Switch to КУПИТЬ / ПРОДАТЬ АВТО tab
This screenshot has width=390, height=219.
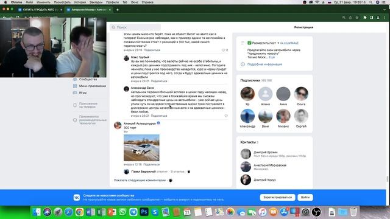pos(40,10)
